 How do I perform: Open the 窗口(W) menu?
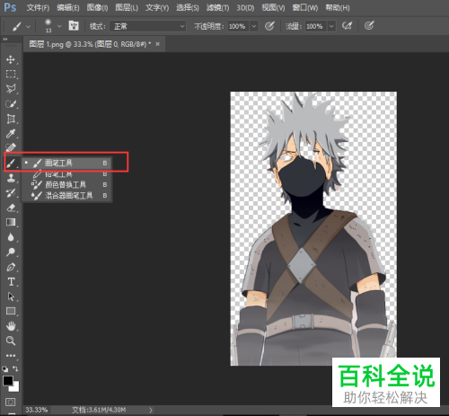pos(304,8)
